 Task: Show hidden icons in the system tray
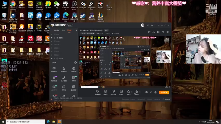(x=200, y=122)
